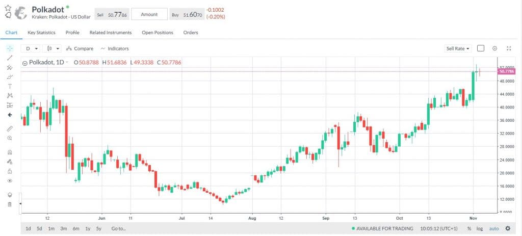Set the chart range to 6m
This screenshot has height=236, width=522.
point(76,229)
